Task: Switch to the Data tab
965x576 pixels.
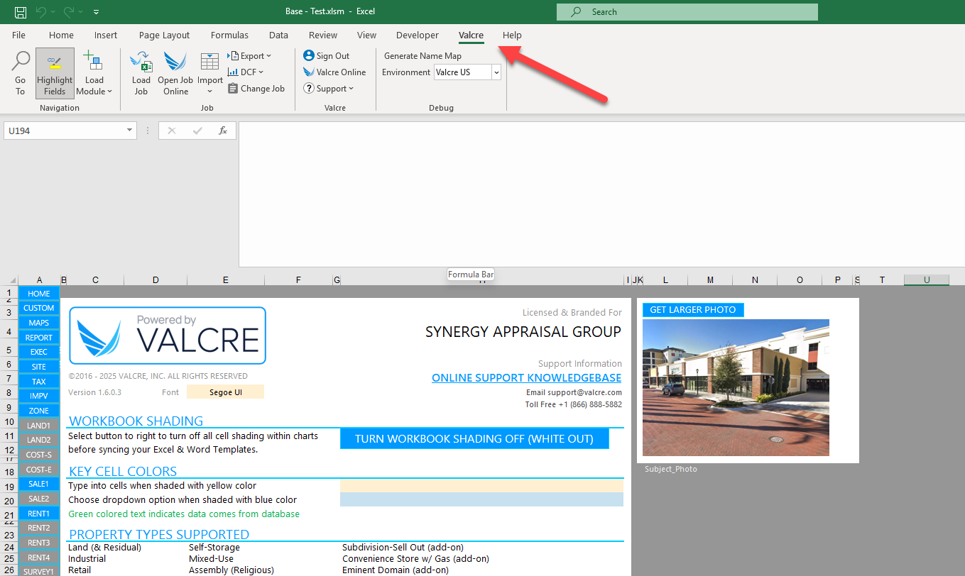Action: [x=278, y=35]
